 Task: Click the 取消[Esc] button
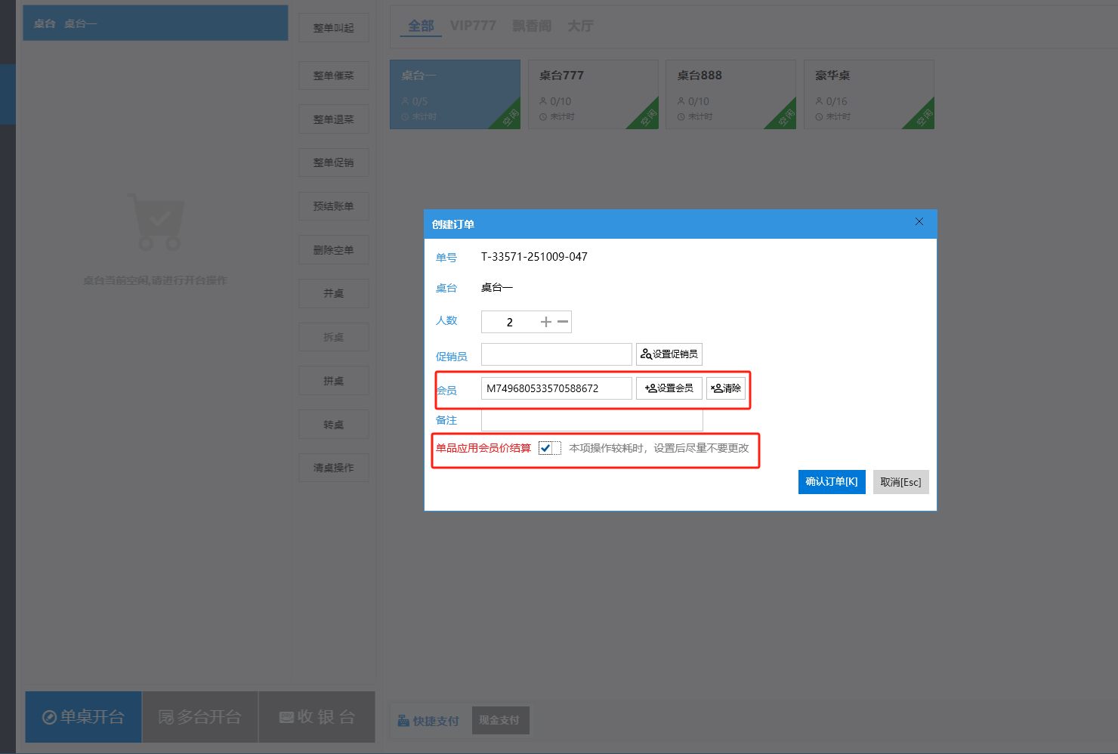[x=900, y=482]
